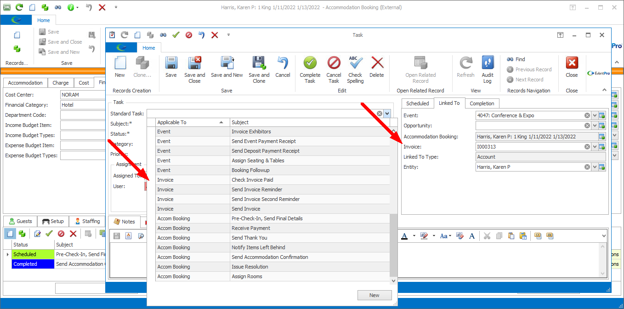Collapse the Standard Task dropdown arrow
Screen dimensions: 624x309
point(387,114)
